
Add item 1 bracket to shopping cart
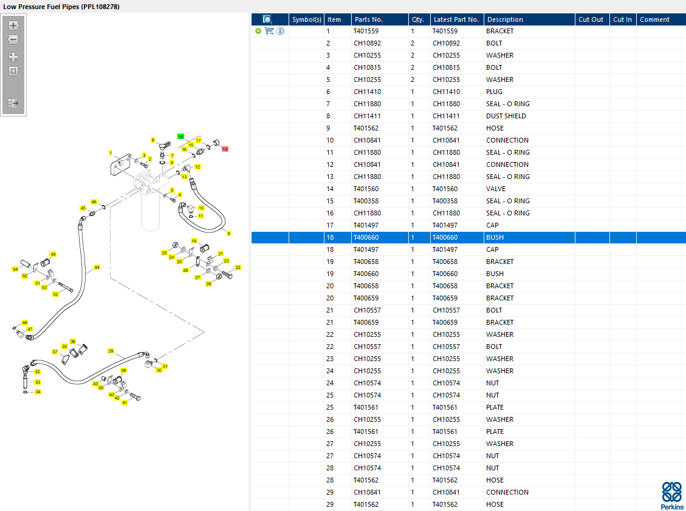tap(269, 31)
